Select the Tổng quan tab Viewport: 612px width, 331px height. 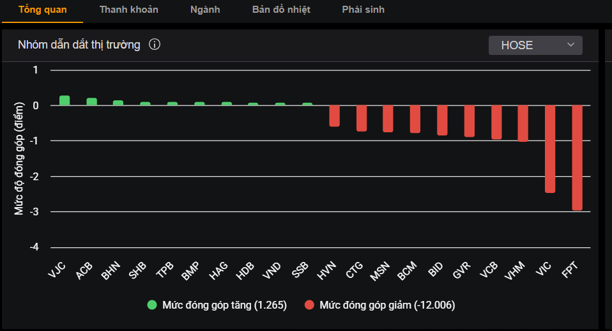(x=42, y=10)
